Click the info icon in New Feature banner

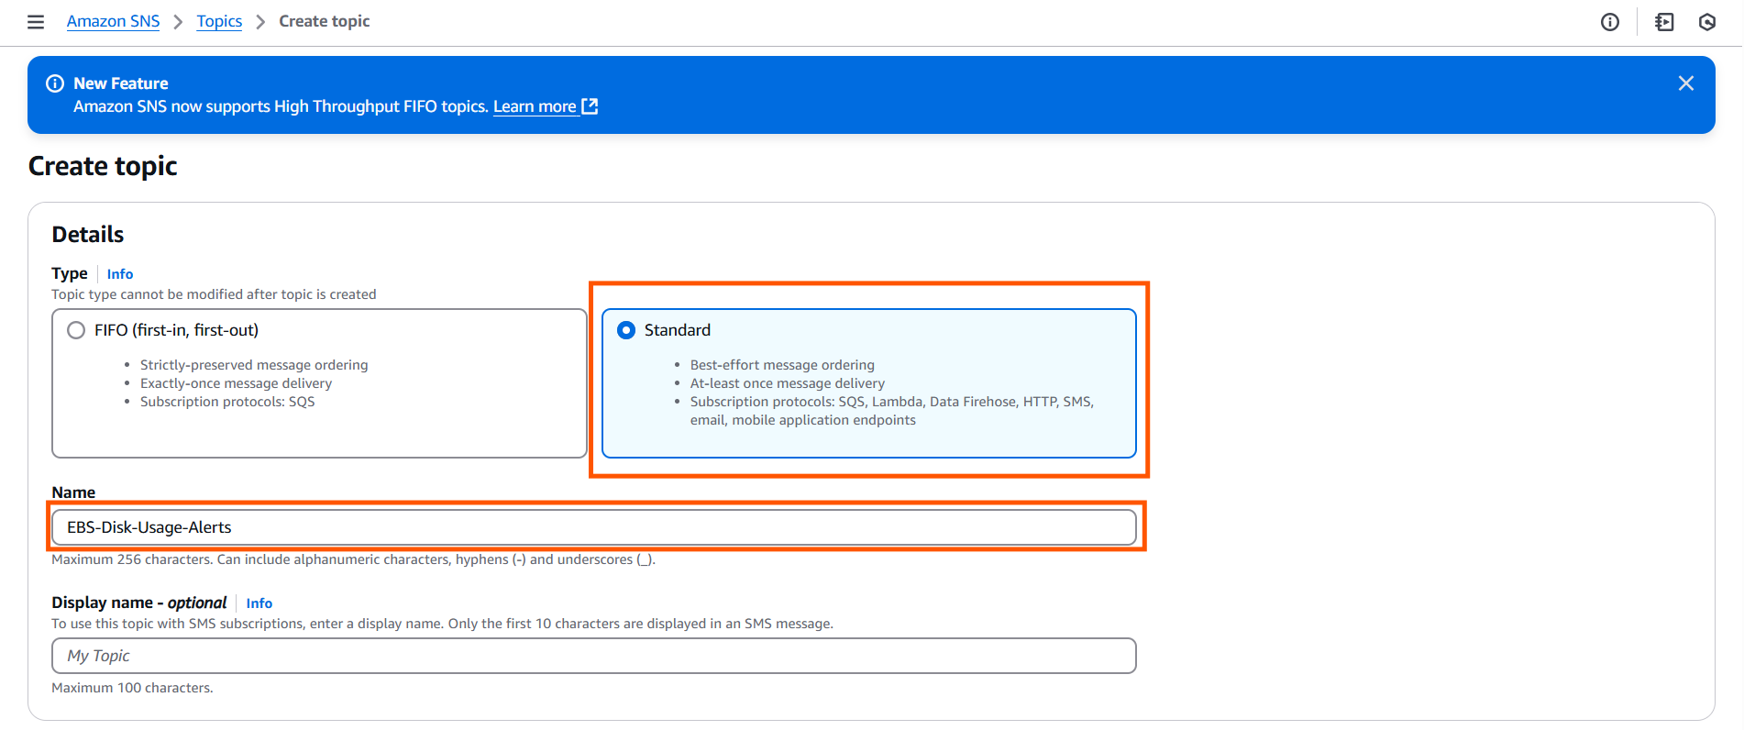[x=55, y=83]
